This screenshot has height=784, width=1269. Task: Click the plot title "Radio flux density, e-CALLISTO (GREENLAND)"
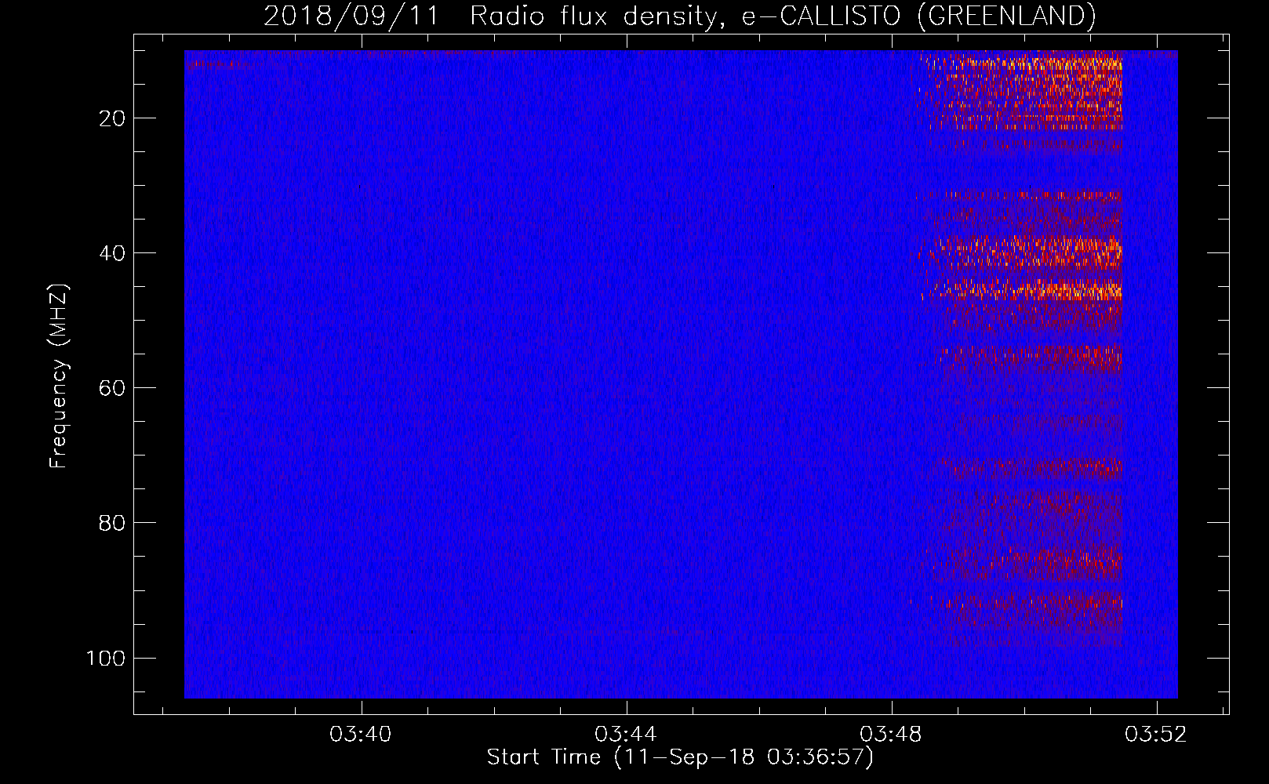[783, 16]
